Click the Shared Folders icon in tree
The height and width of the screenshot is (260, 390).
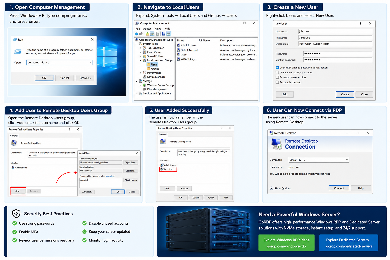pos(144,56)
